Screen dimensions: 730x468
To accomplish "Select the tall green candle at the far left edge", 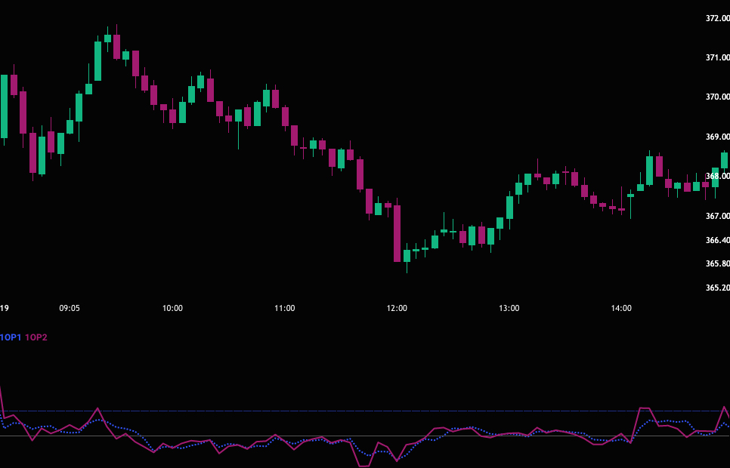I will tap(5, 106).
